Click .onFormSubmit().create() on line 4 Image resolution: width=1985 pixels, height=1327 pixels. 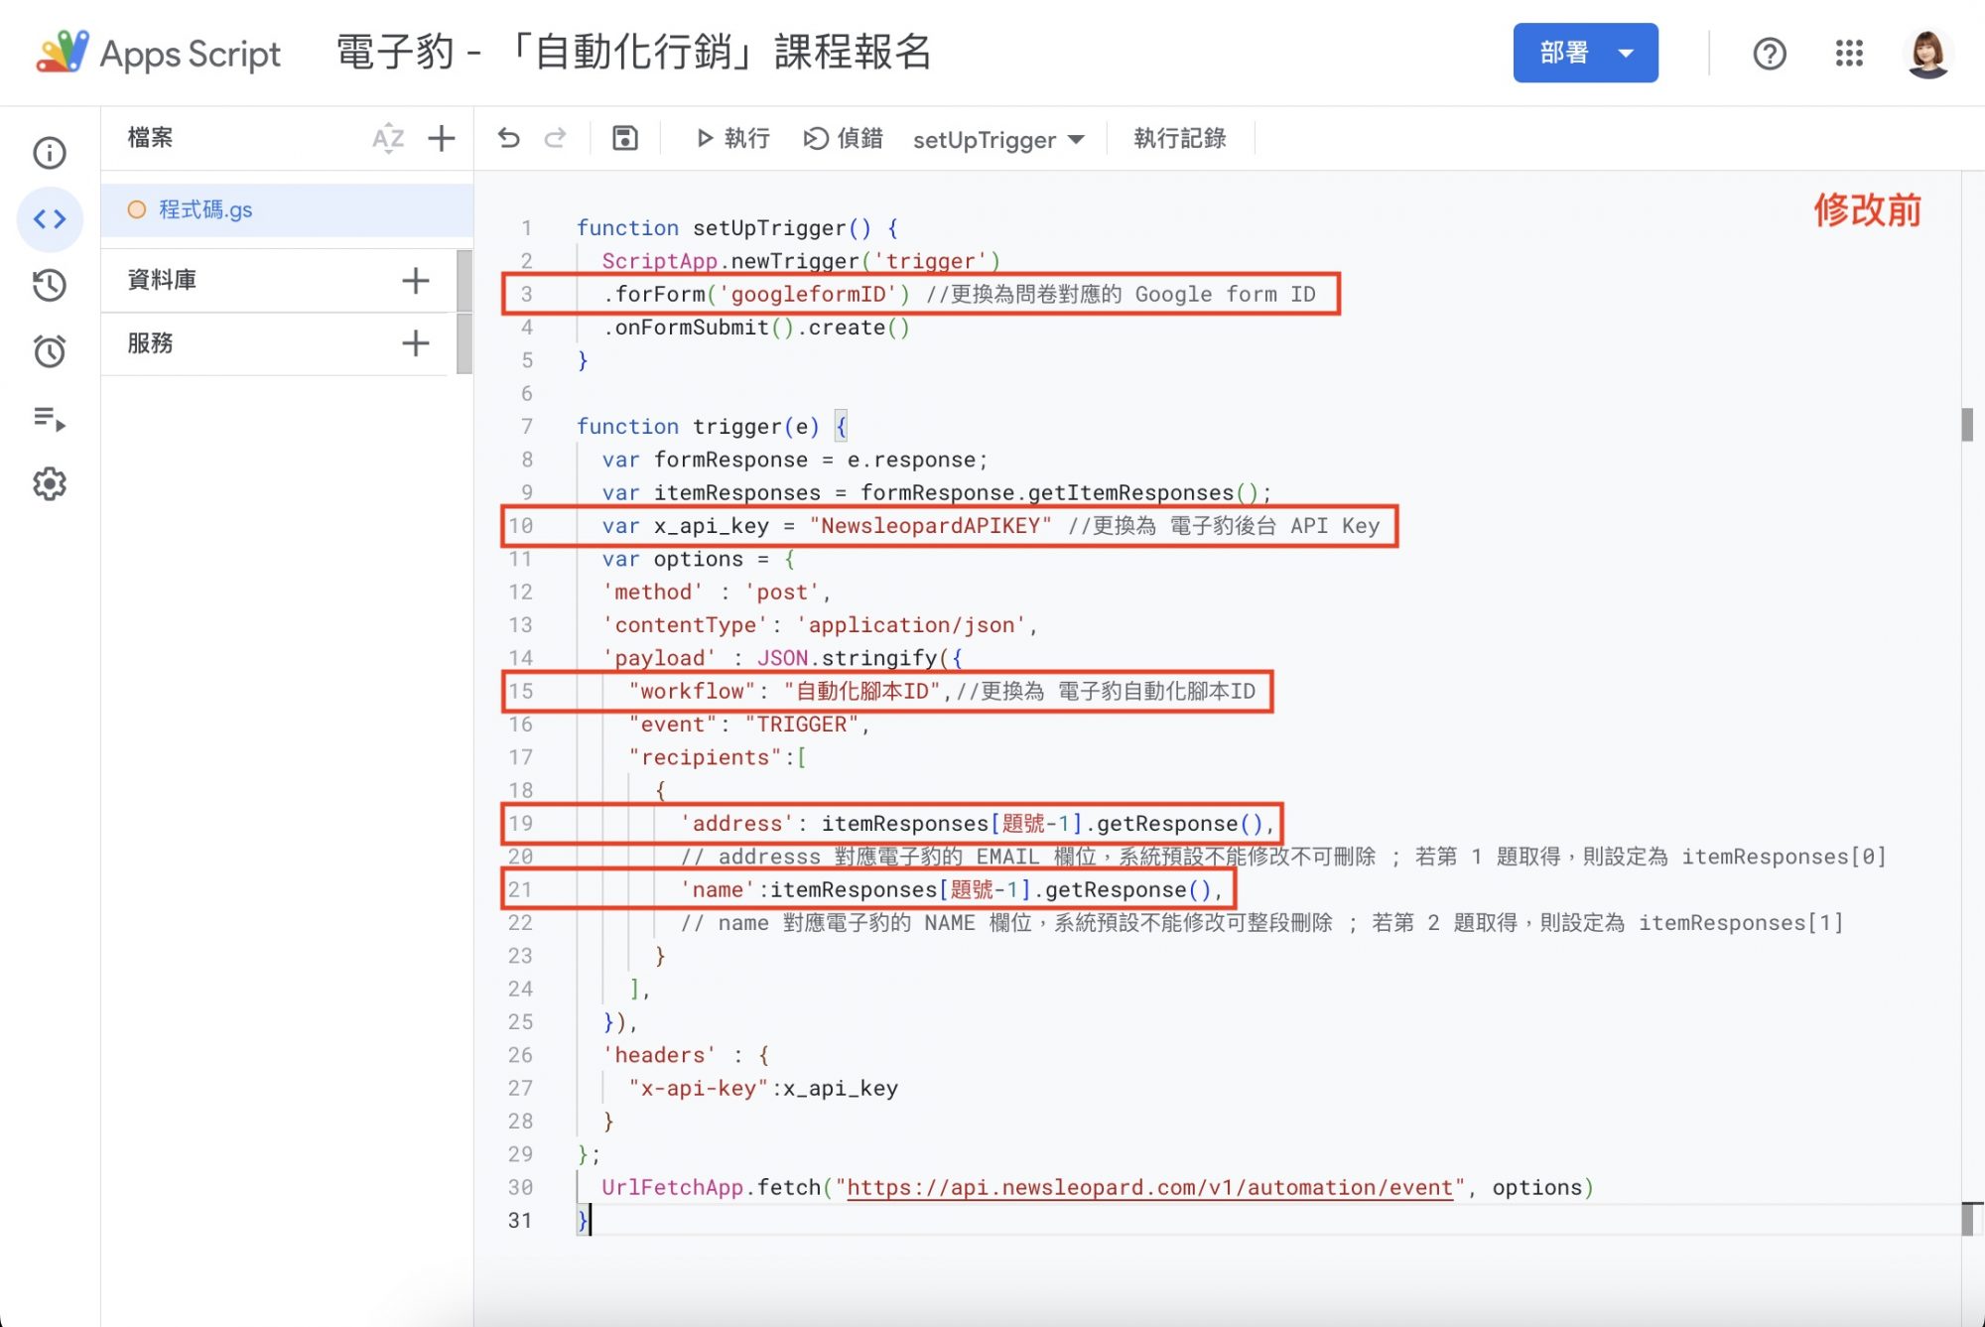[x=755, y=327]
